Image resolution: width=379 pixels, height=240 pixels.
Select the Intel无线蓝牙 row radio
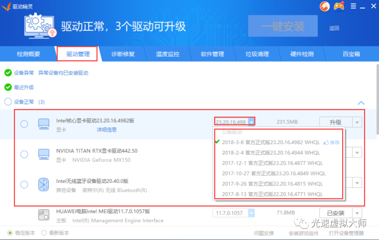point(24,185)
